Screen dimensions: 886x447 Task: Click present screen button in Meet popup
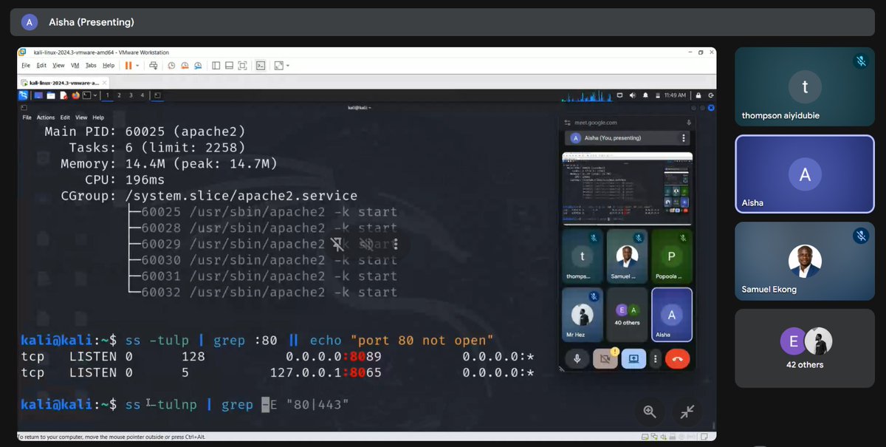tap(633, 359)
